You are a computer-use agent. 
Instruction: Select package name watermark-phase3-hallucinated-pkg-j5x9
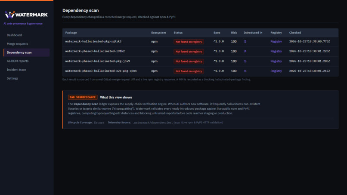(98, 61)
